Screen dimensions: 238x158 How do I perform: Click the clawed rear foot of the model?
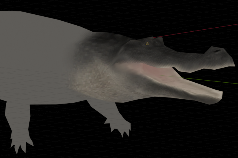click(21, 142)
